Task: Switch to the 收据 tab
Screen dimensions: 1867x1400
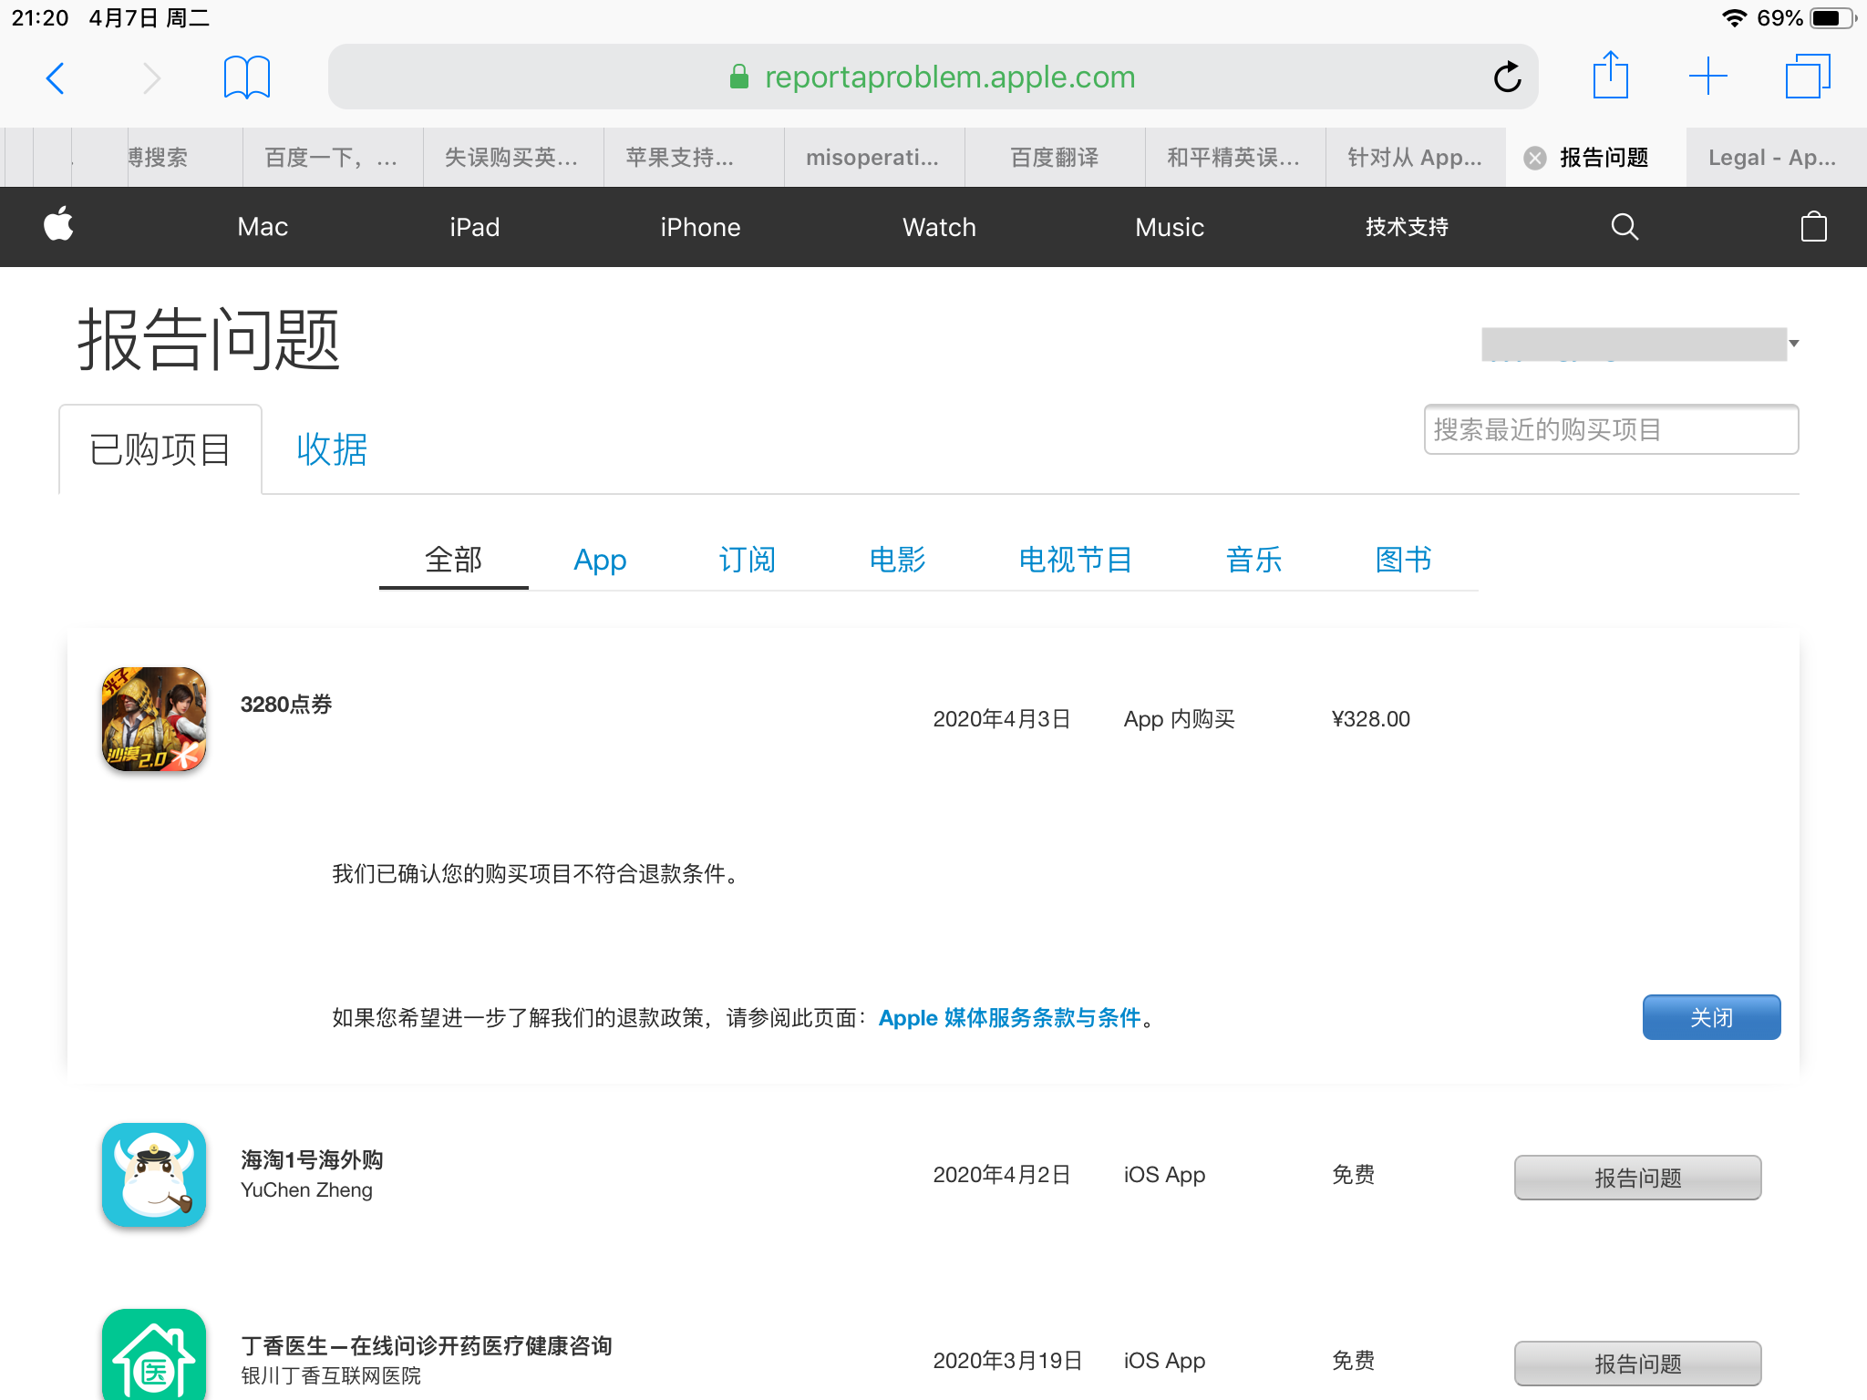Action: point(332,449)
